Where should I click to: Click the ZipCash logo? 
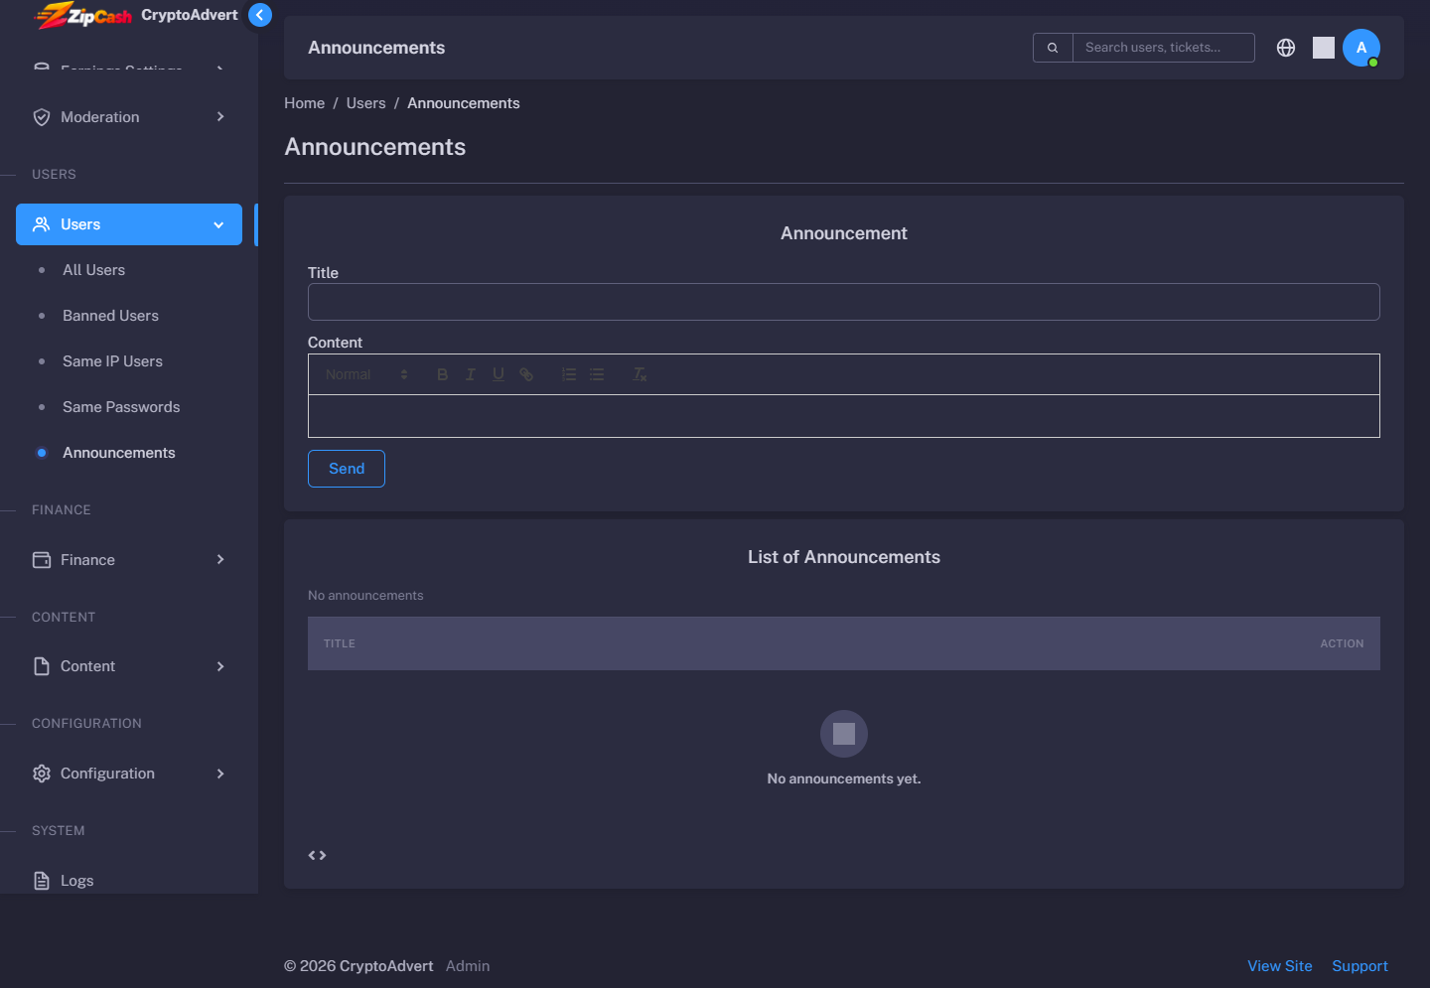tap(84, 15)
